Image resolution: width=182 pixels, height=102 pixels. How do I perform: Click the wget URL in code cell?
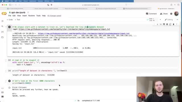[64, 29]
